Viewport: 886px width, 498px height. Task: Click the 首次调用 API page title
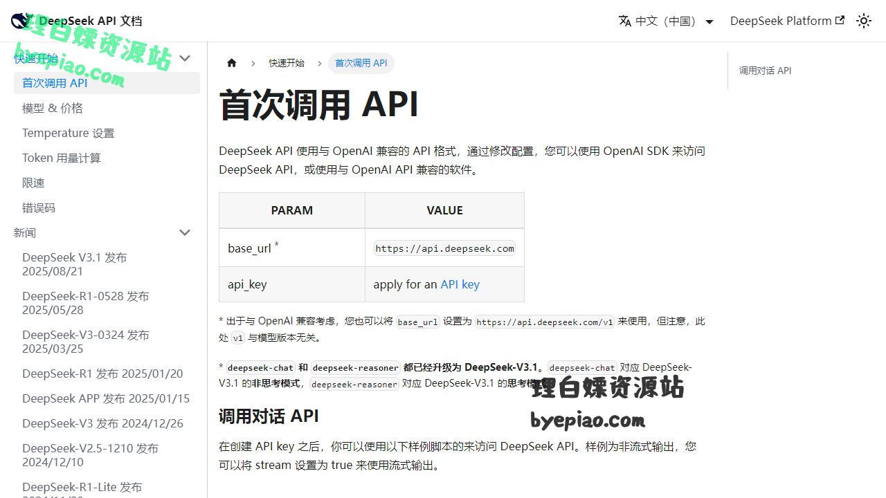(x=318, y=105)
